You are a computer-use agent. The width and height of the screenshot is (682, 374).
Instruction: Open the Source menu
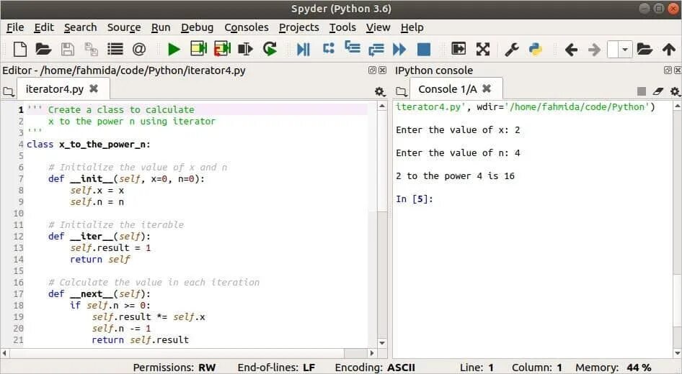point(124,27)
